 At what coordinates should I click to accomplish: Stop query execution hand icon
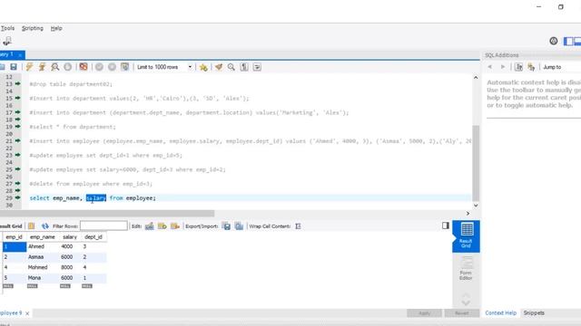click(x=68, y=67)
